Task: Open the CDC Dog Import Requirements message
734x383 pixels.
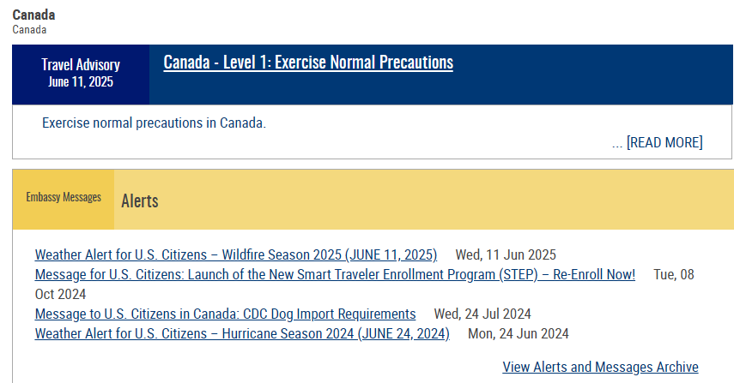Action: point(225,314)
